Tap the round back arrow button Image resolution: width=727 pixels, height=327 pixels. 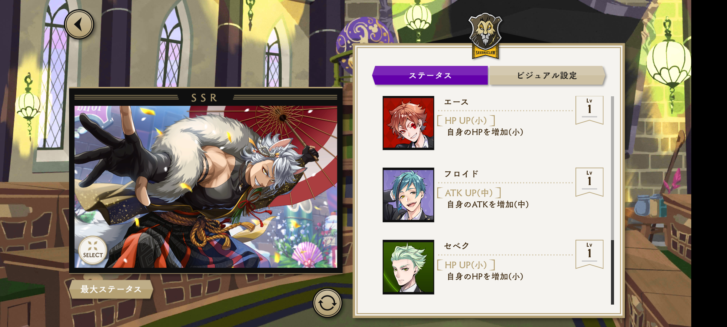pyautogui.click(x=79, y=25)
